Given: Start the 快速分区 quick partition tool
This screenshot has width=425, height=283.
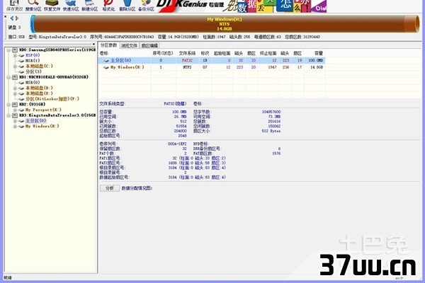Looking at the screenshot, I should (x=71, y=5).
